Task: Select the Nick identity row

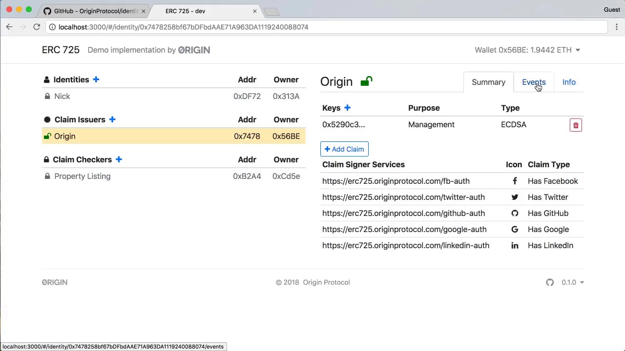Action: pos(174,97)
